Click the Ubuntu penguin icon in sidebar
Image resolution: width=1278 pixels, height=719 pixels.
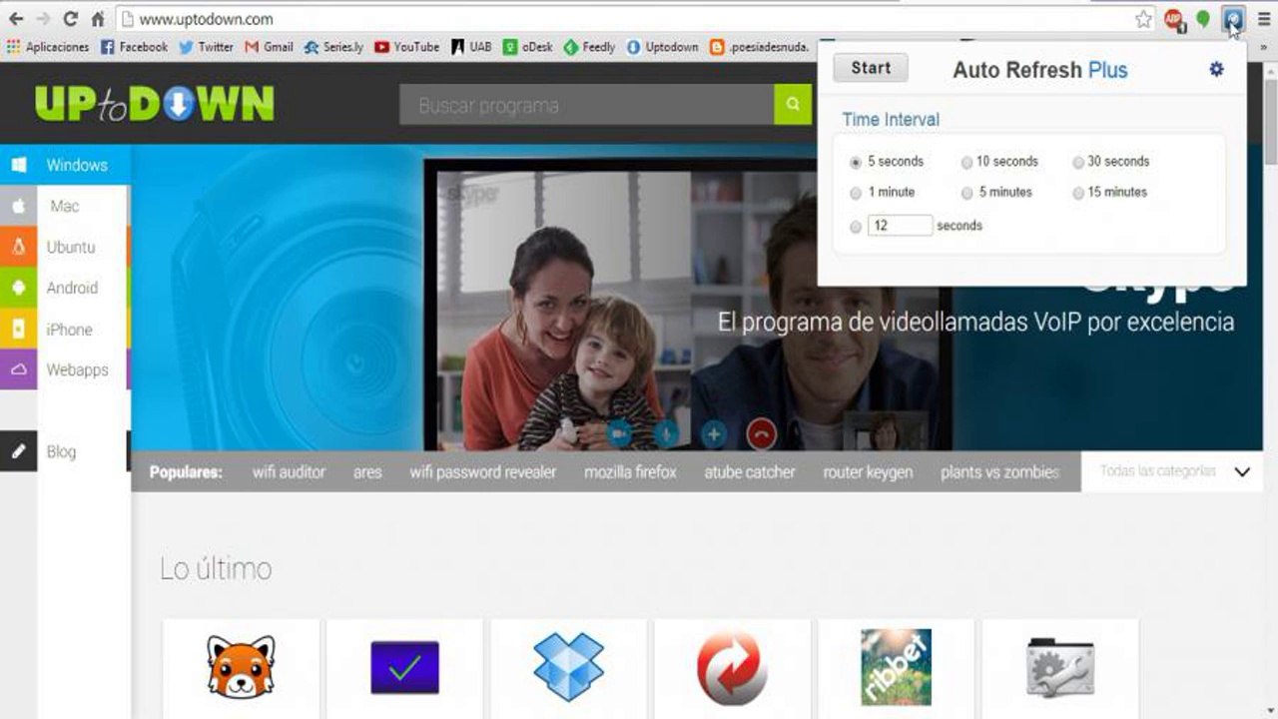(19, 247)
